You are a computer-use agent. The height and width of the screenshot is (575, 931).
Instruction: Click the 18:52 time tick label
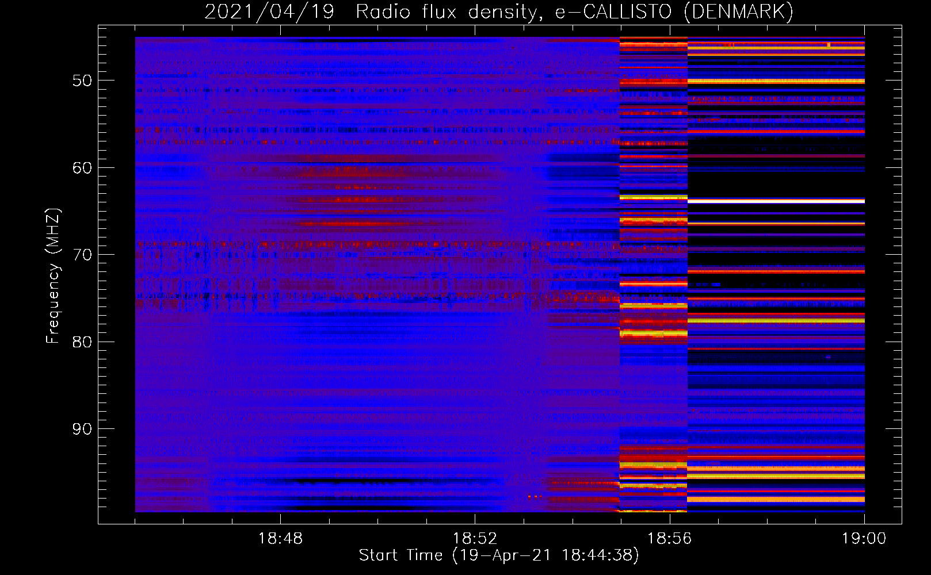[475, 539]
